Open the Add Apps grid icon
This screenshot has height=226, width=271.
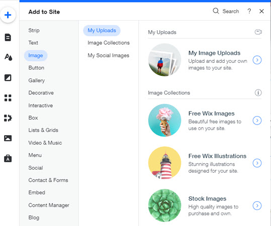pos(8,98)
